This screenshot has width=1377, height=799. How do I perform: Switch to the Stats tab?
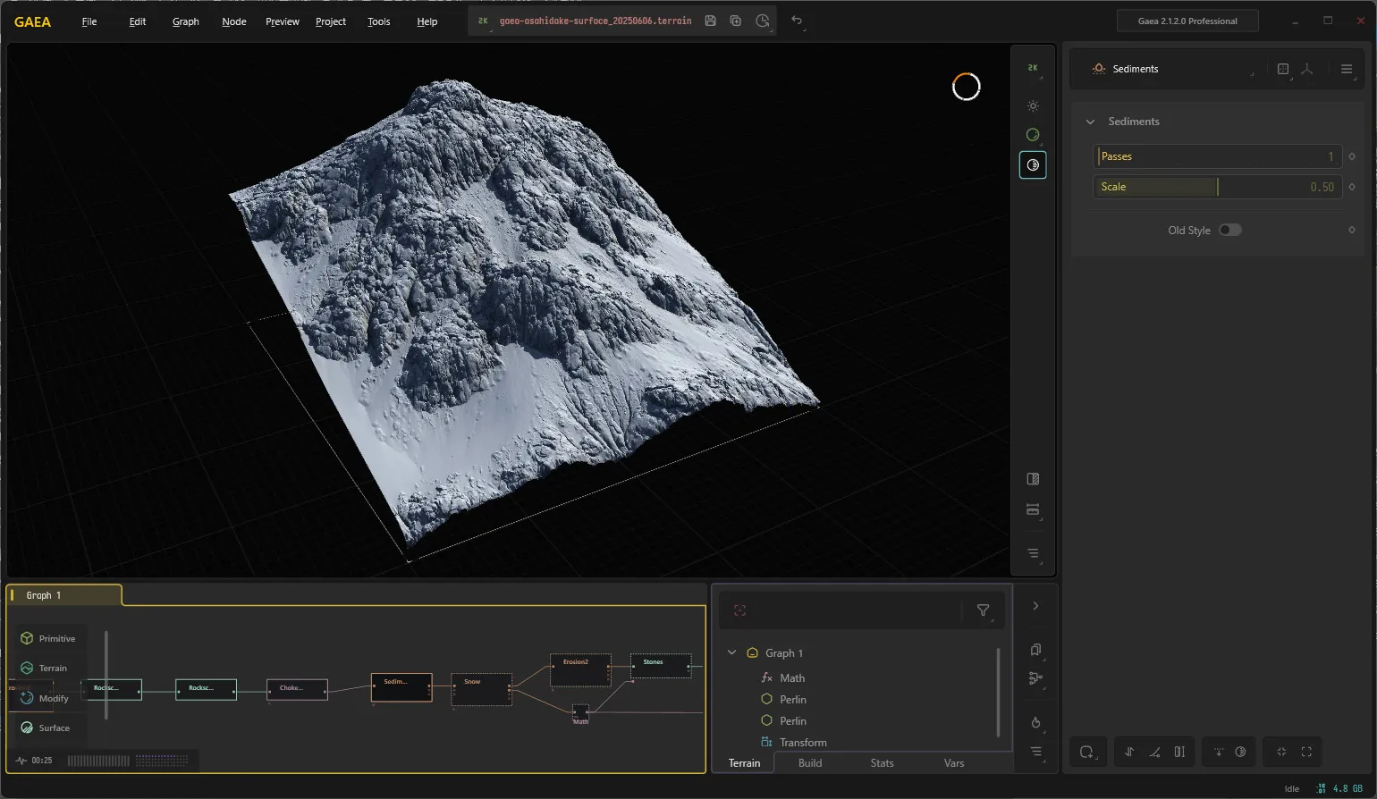coord(882,762)
